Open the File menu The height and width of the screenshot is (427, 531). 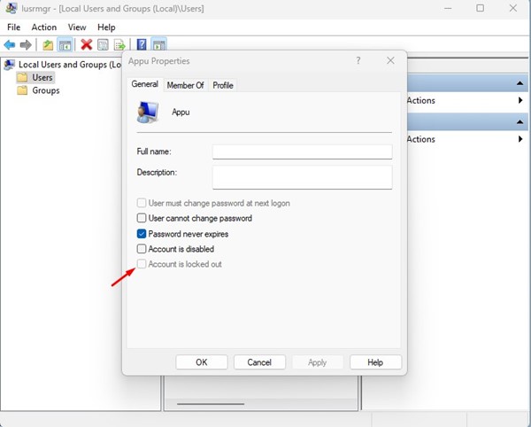(x=14, y=27)
